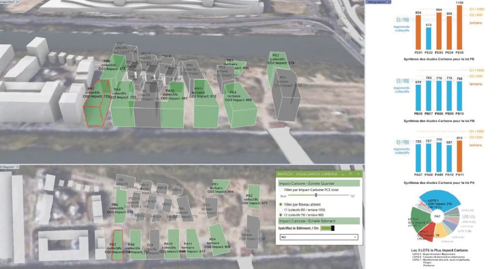This screenshot has height=269, width=503.
Task: Click the Seuil slider handle
Action: pyautogui.click(x=316, y=195)
